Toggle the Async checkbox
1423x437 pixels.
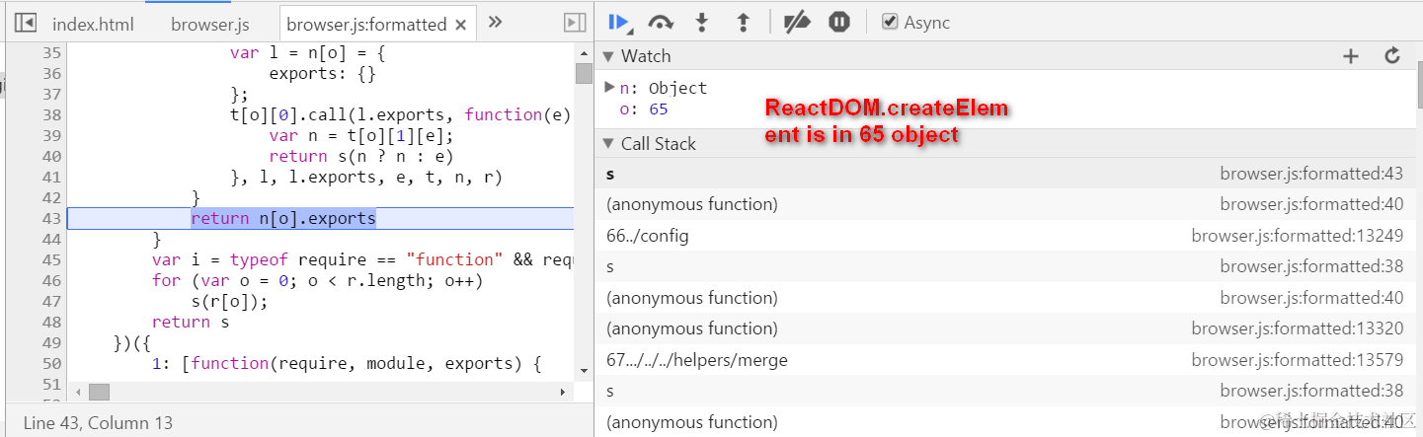click(x=890, y=22)
